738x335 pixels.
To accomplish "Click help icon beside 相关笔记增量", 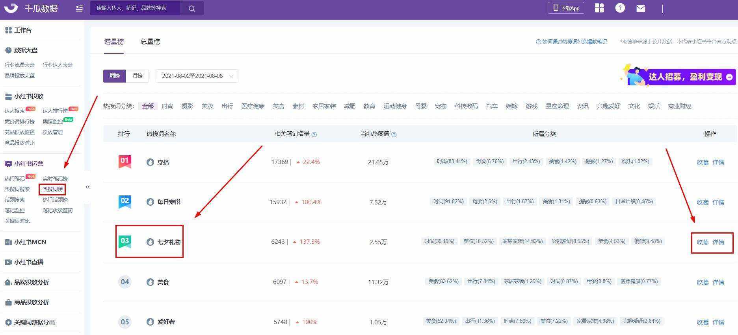I will [x=314, y=134].
